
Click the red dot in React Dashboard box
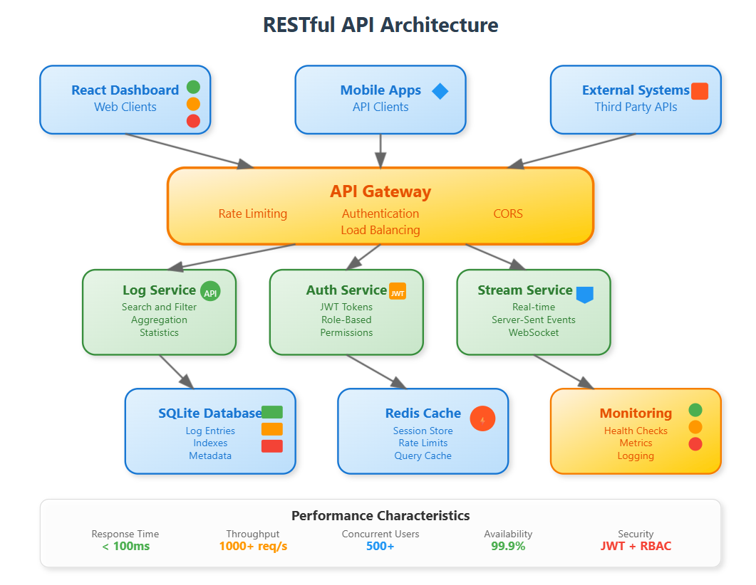coord(193,121)
